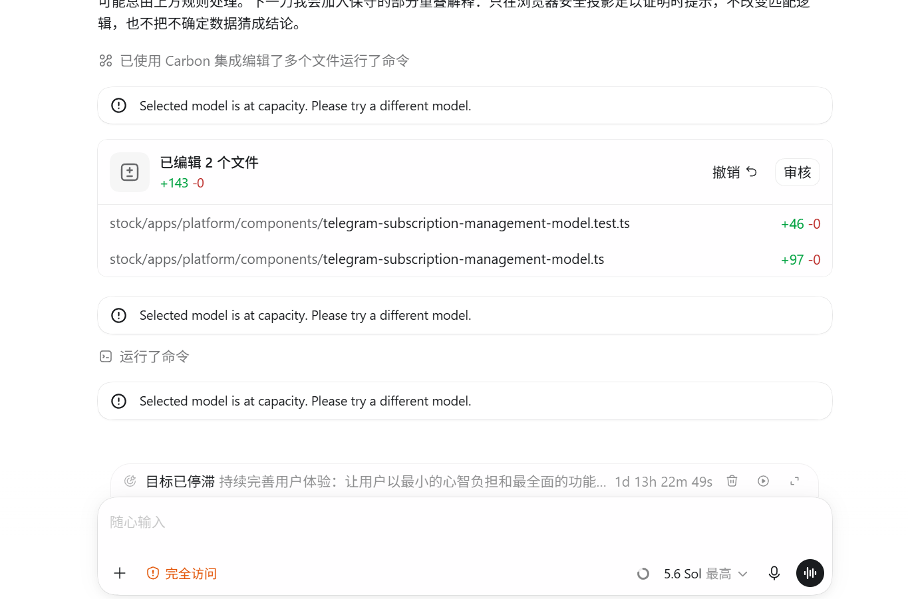908x599 pixels.
Task: Open telegram-subscription-management-model.ts file row
Action: pyautogui.click(x=465, y=259)
